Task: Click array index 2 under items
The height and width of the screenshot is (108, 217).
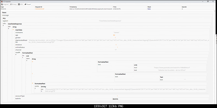Action: coord(32,83)
